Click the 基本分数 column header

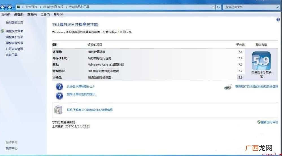click(261, 45)
